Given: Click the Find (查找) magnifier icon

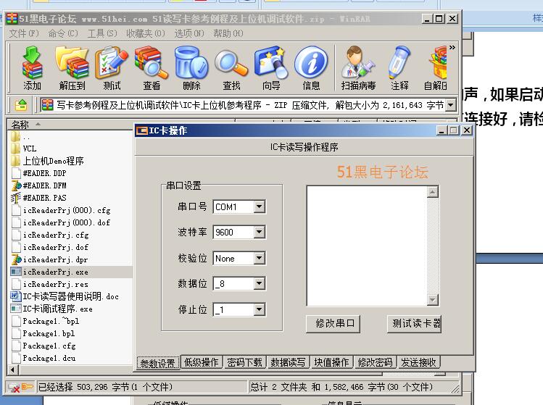Looking at the screenshot, I should point(231,68).
